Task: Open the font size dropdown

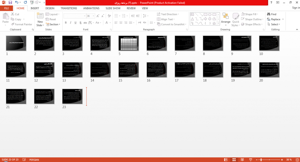Action: point(93,16)
